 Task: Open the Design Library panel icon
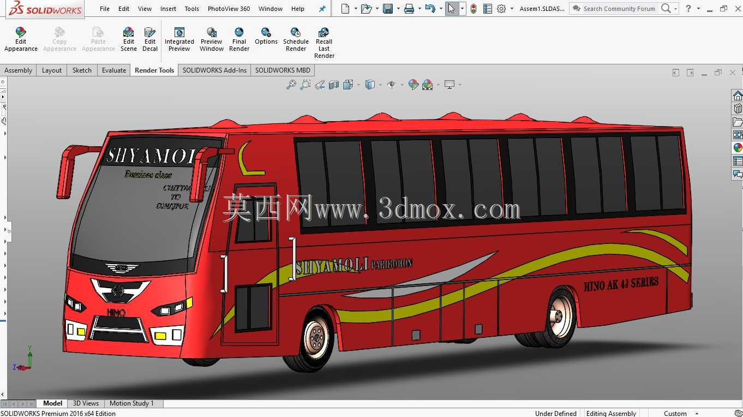click(738, 109)
